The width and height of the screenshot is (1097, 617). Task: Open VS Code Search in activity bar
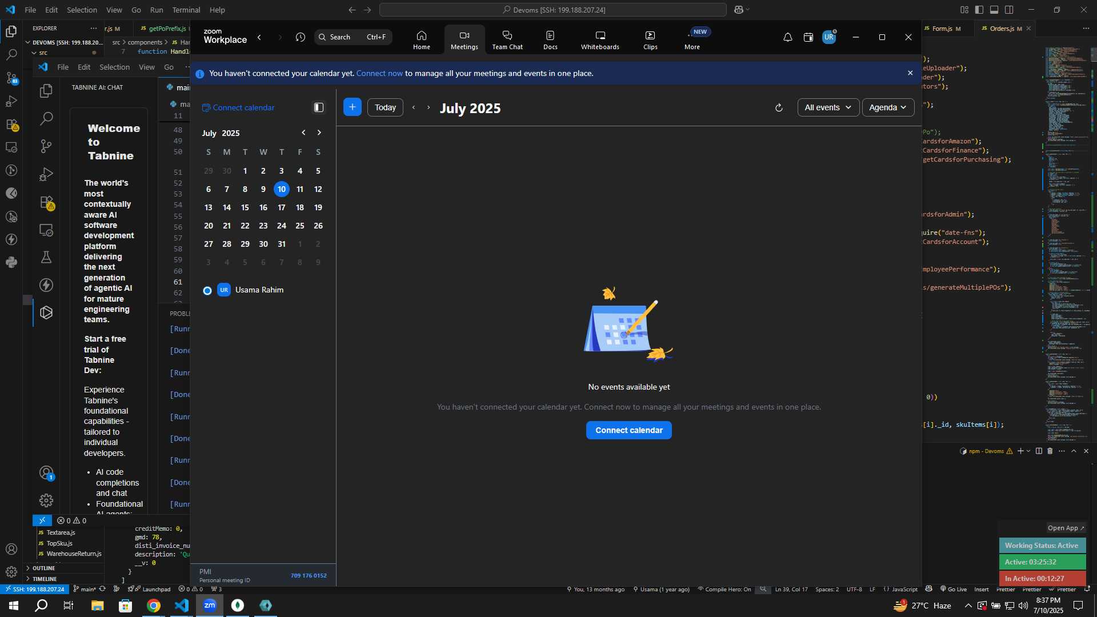pos(11,55)
